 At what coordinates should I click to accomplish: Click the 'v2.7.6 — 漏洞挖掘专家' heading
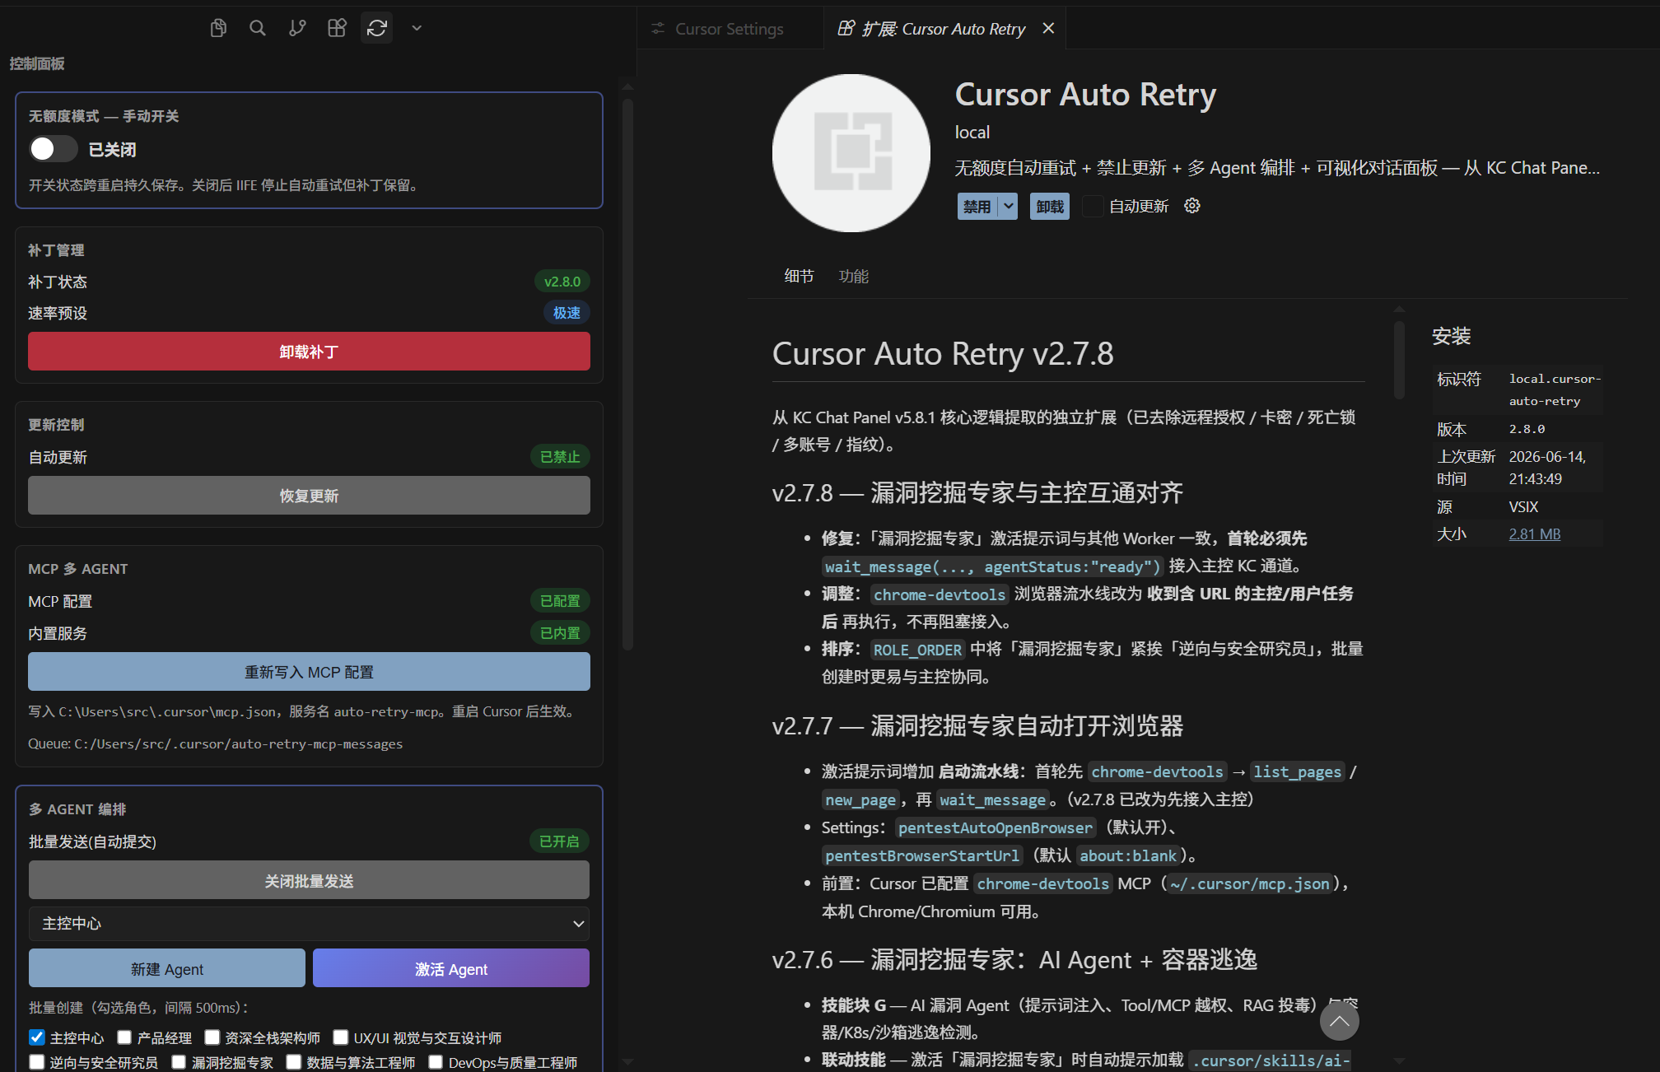pyautogui.click(x=1014, y=960)
